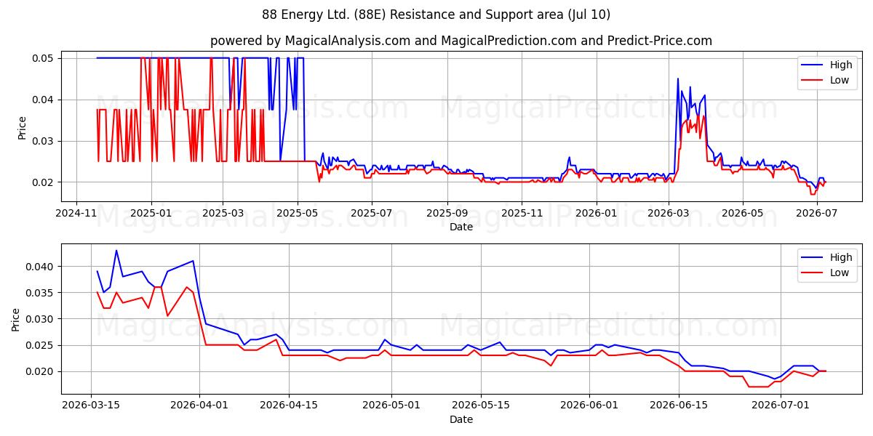Click the '2026-06-01' x-axis label on the bottom chart
873x436 pixels.
click(x=589, y=406)
